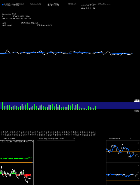Click the MACD histogram panel
The width and height of the screenshot is (140, 185).
point(17,174)
